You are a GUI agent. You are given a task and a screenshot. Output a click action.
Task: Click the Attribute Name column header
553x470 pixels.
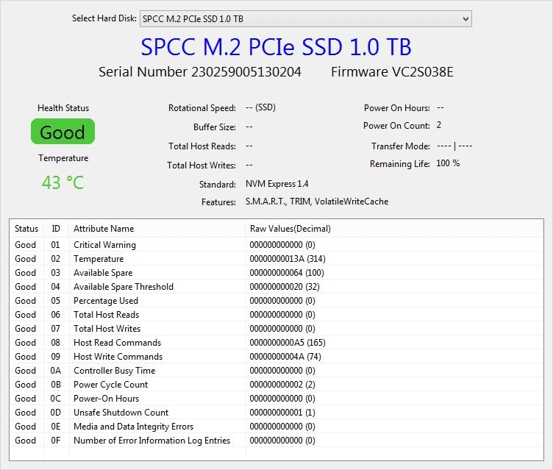[104, 229]
